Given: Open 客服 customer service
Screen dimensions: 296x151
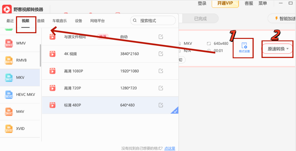Looking at the screenshot, I should click(x=249, y=3).
